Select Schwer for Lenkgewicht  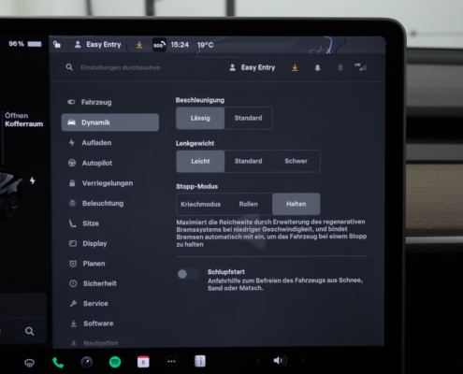[x=296, y=161]
